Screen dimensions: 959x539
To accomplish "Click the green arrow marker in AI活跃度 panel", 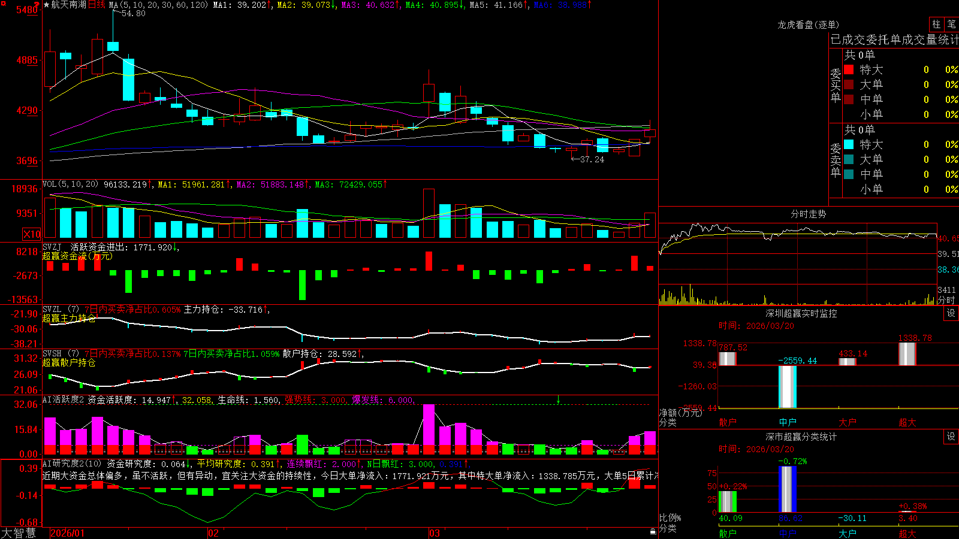I will (558, 399).
